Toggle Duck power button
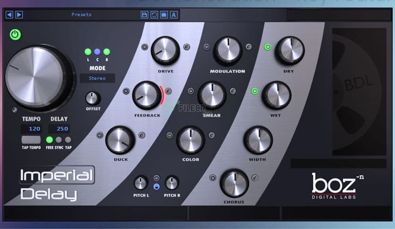This screenshot has height=229, width=395. 100,135
